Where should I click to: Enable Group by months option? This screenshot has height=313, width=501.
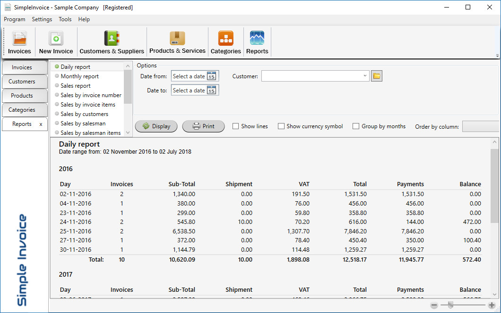tap(355, 126)
